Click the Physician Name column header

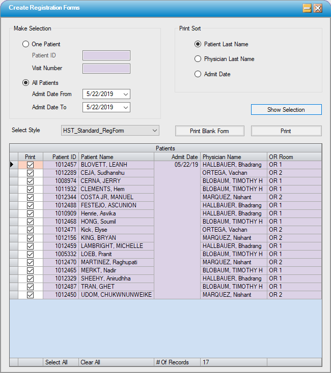coord(233,157)
